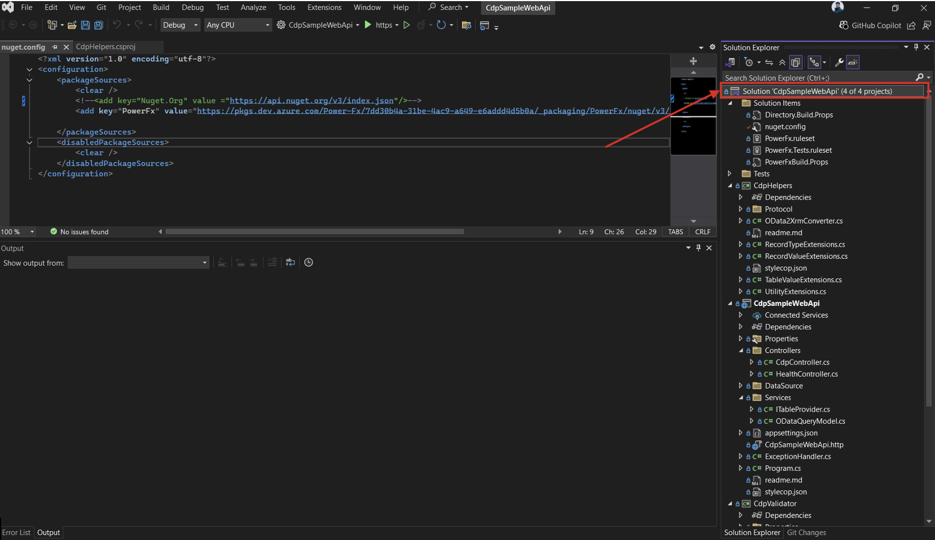Click the No issues found indicator
Image resolution: width=935 pixels, height=540 pixels.
(x=79, y=232)
